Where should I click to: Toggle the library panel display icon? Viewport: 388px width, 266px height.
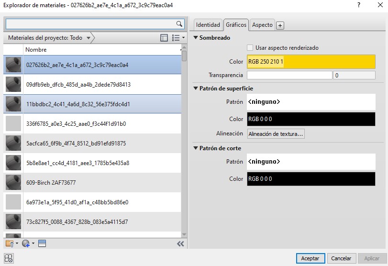pyautogui.click(x=164, y=38)
